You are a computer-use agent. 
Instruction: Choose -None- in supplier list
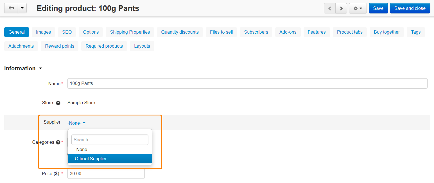110,150
